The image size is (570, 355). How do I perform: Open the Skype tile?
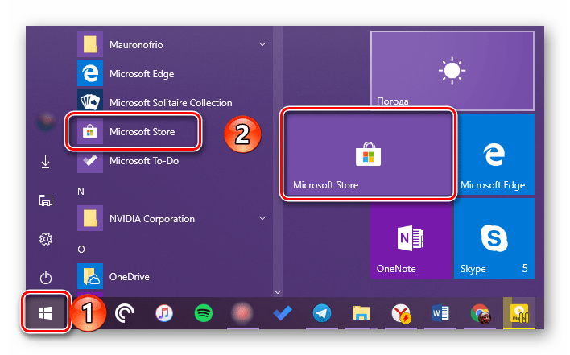(x=494, y=238)
